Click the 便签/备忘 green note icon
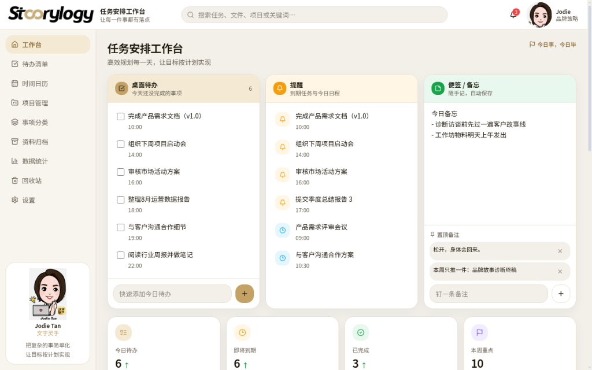Viewport: 592px width, 370px height. 438,88
